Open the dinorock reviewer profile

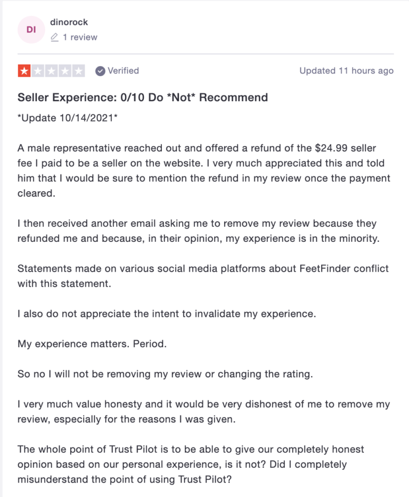click(69, 22)
